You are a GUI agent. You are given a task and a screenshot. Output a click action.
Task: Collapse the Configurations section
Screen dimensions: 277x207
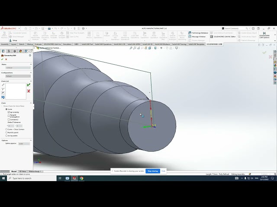[31, 73]
